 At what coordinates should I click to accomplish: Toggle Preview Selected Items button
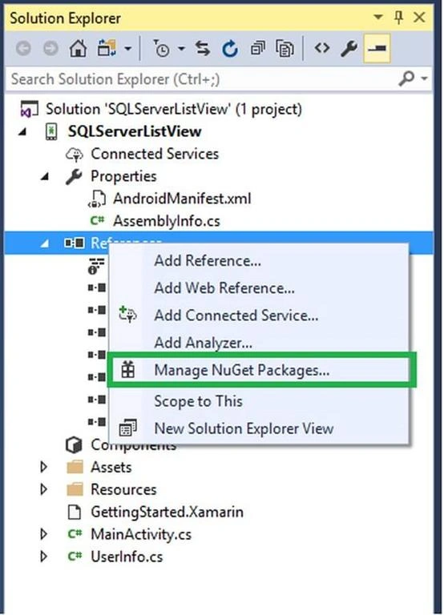coord(377,48)
